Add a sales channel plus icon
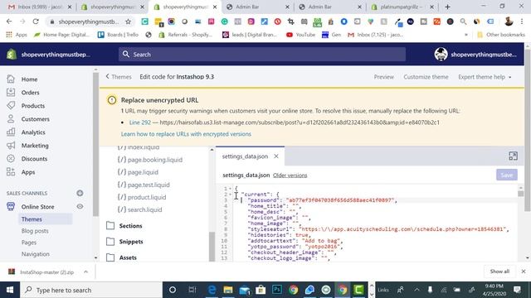The width and height of the screenshot is (531, 298). [x=80, y=193]
